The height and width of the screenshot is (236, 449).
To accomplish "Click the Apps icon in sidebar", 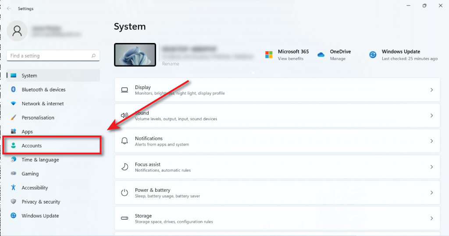I will (x=14, y=132).
